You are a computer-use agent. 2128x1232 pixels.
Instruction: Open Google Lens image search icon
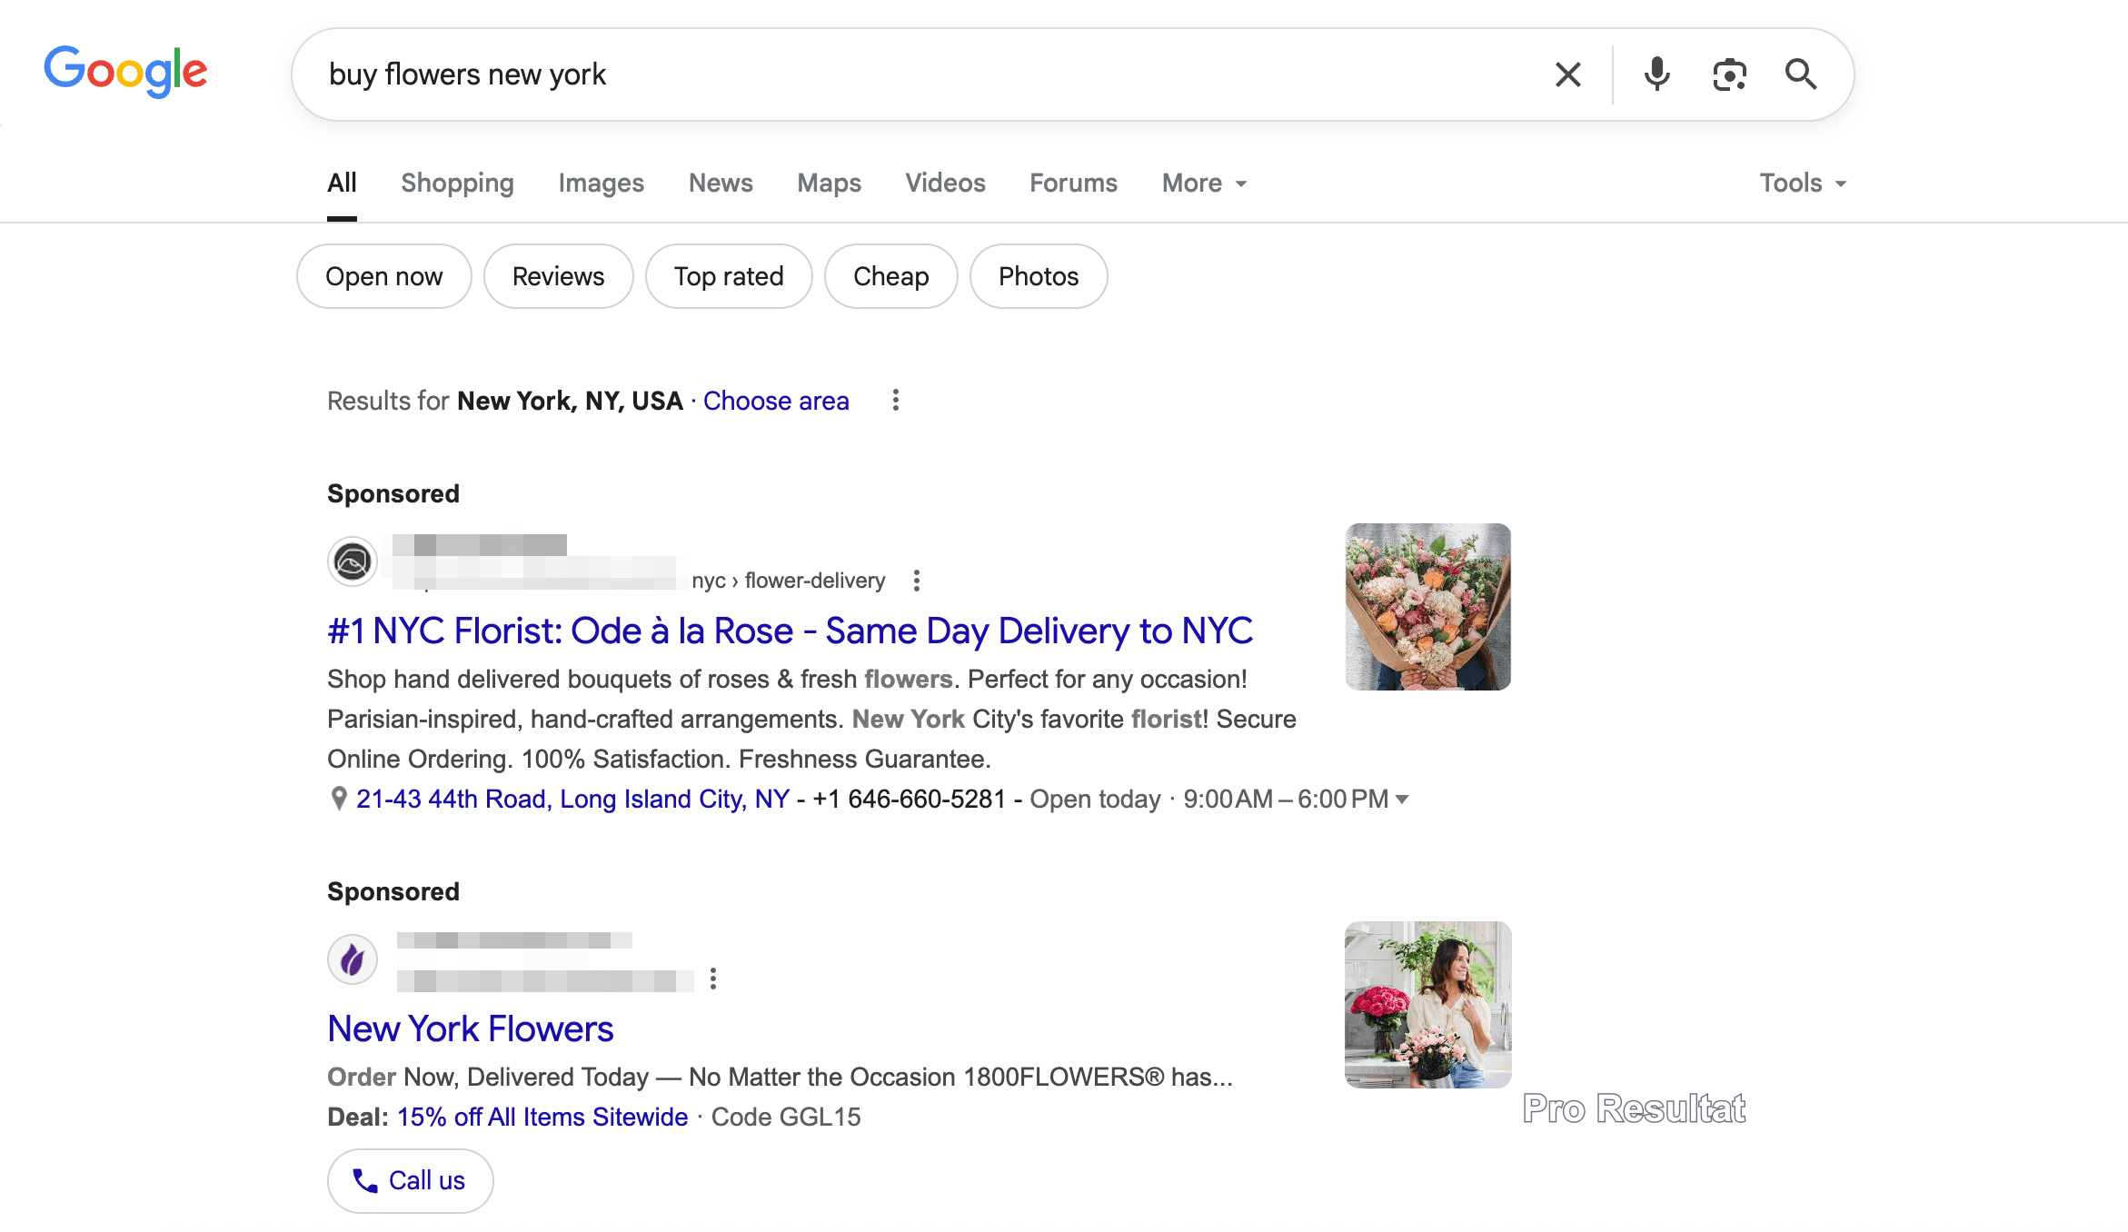[x=1729, y=75]
